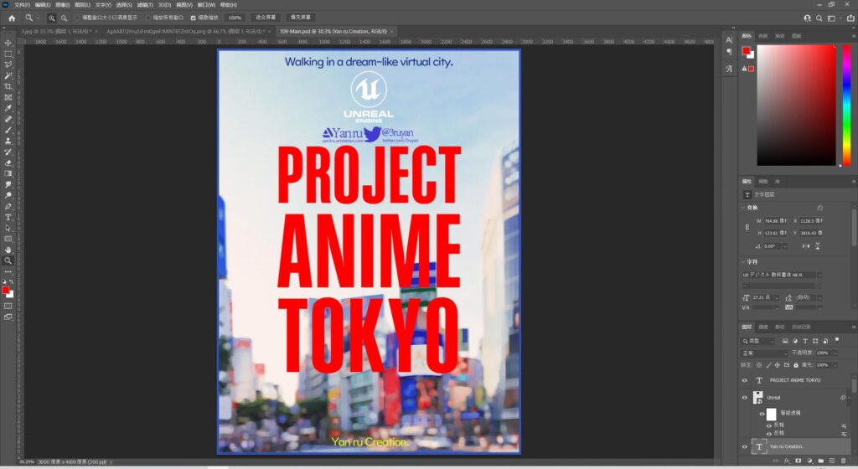Click the Fit Screen button

point(266,18)
